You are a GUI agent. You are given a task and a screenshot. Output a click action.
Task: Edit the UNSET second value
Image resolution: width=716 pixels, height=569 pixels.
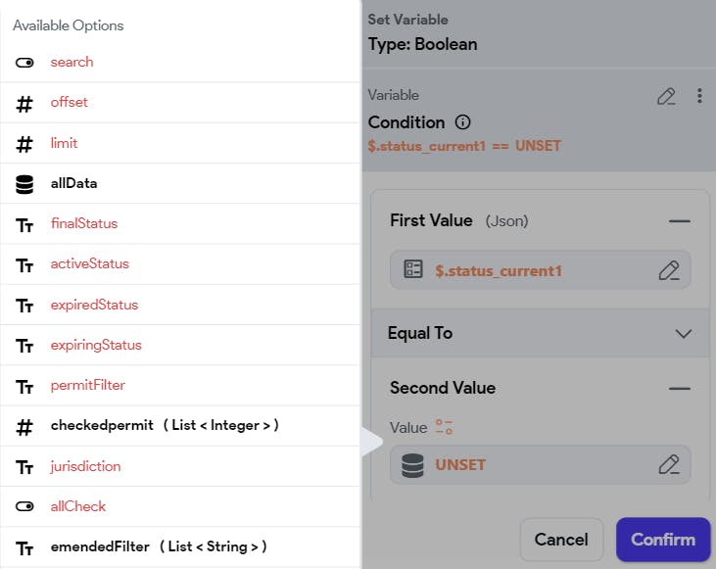[669, 464]
